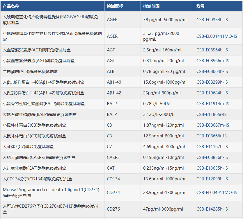Open catalog link CSB-E11167h-IS
The width and height of the screenshot is (243, 219).
[212, 147]
